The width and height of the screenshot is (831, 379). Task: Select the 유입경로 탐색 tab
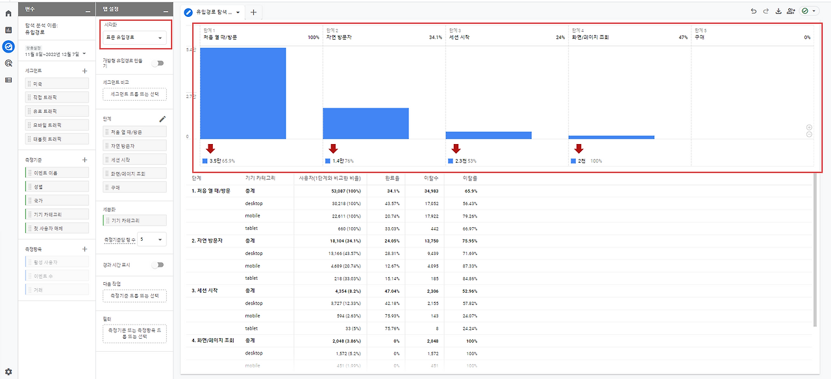click(x=214, y=12)
